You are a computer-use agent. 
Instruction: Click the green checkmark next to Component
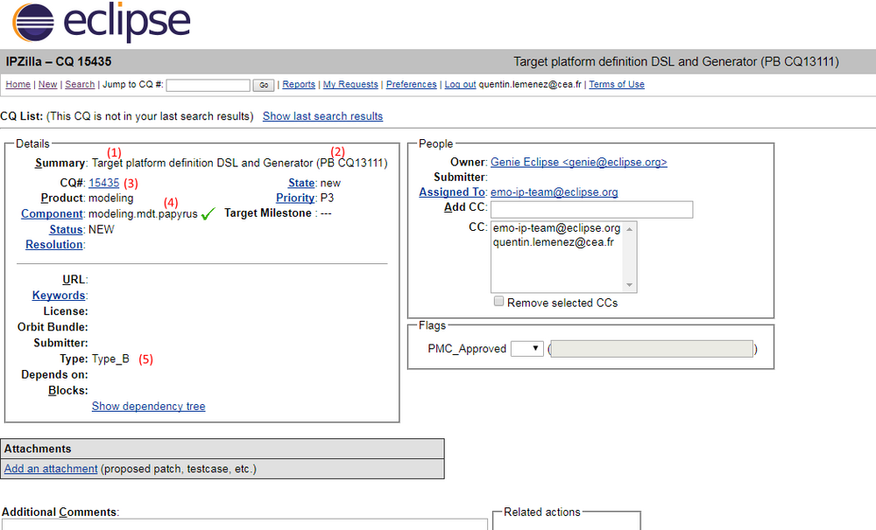click(x=208, y=213)
